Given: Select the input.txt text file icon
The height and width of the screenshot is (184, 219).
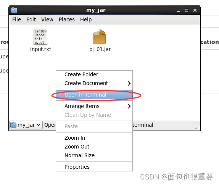Looking at the screenshot, I should (x=40, y=37).
